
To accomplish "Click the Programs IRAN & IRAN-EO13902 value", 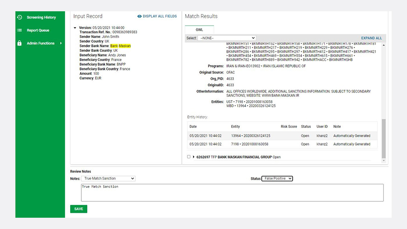I will pyautogui.click(x=266, y=66).
